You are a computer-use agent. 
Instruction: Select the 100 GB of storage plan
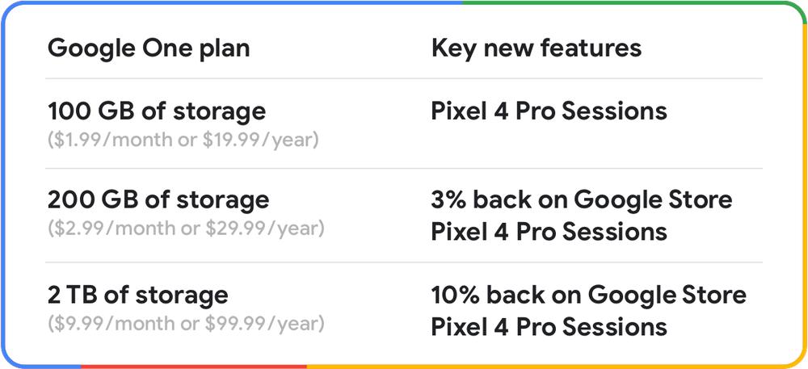coord(157,111)
